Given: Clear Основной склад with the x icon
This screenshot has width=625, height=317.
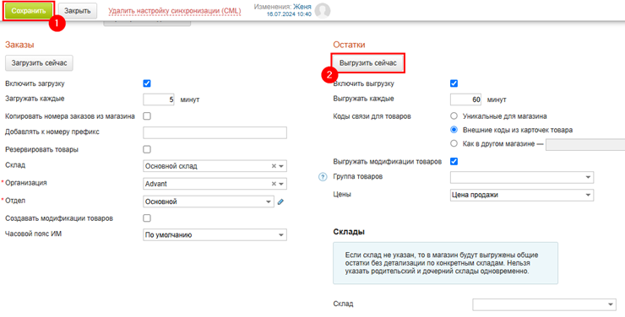Looking at the screenshot, I should pos(274,166).
